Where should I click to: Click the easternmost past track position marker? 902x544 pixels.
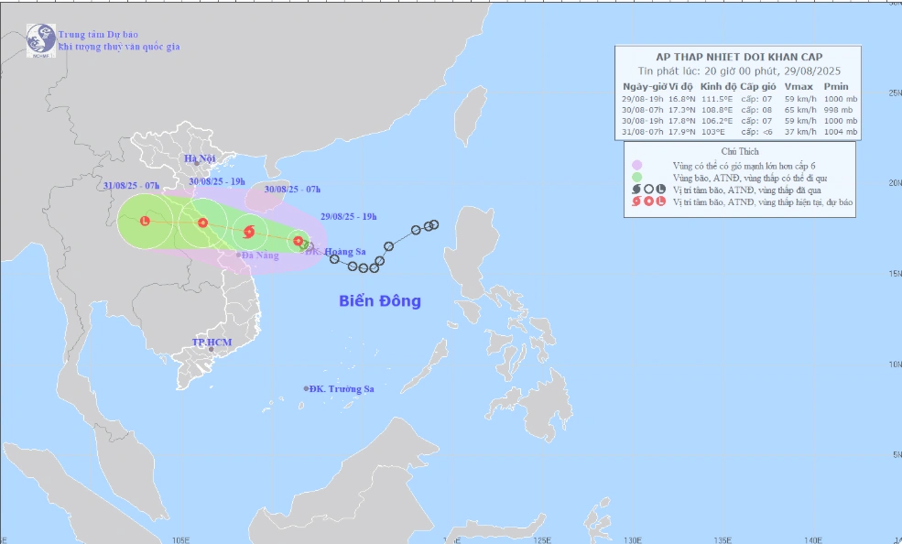coord(434,224)
